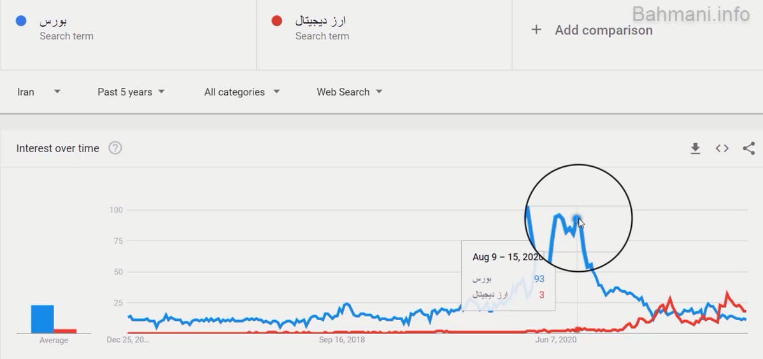Expand the Web Search type dropdown

(350, 92)
